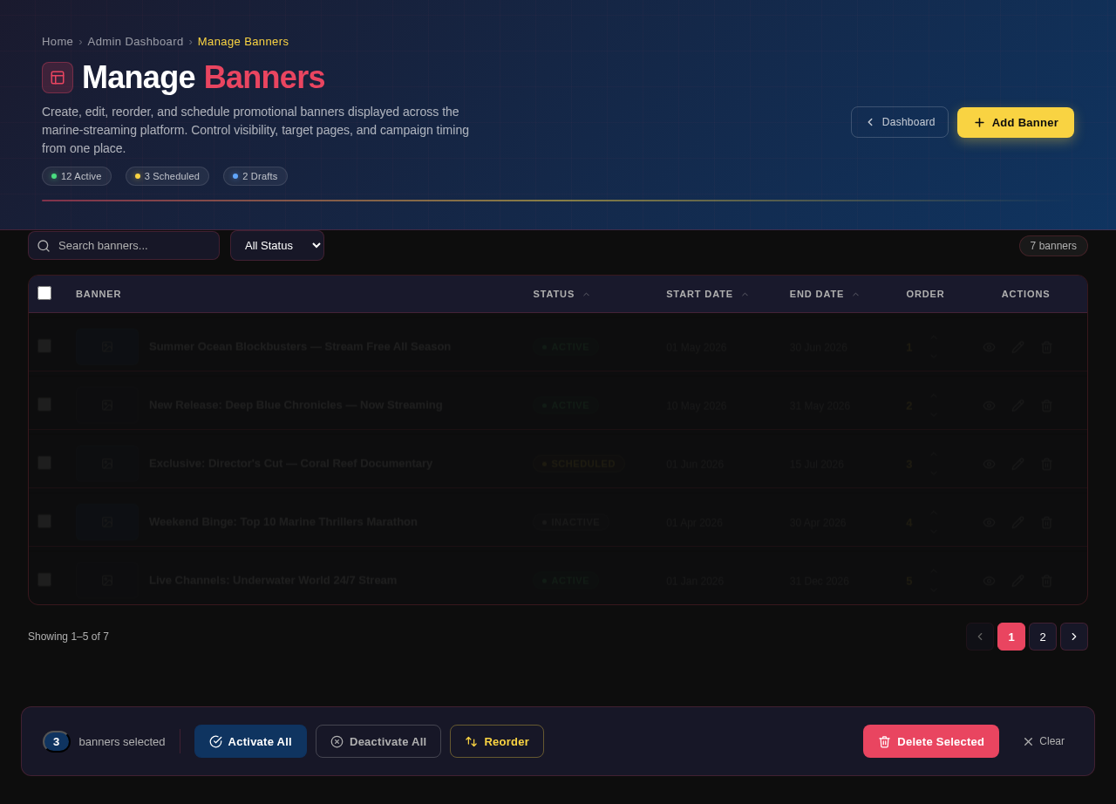Image resolution: width=1116 pixels, height=804 pixels.
Task: Click the 7 banners count badge
Action: coord(1053,246)
